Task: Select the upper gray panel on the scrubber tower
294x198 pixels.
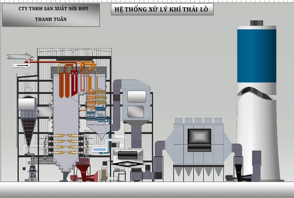Action: pyautogui.click(x=136, y=96)
